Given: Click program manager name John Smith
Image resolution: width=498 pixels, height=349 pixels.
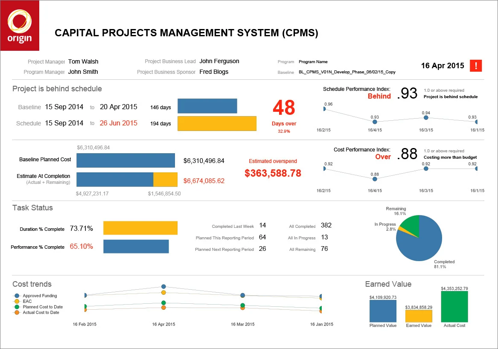Looking at the screenshot, I should pos(83,72).
